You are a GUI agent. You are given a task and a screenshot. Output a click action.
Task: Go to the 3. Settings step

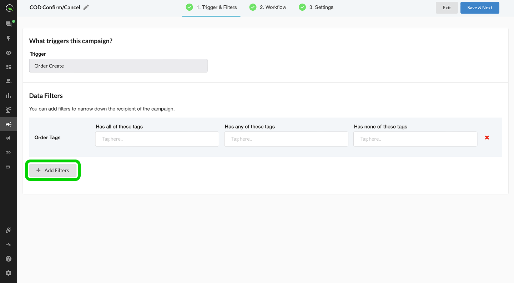click(x=316, y=7)
